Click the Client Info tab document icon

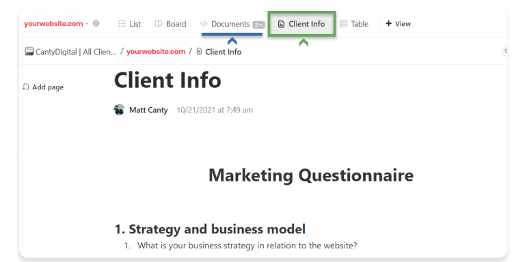(281, 24)
